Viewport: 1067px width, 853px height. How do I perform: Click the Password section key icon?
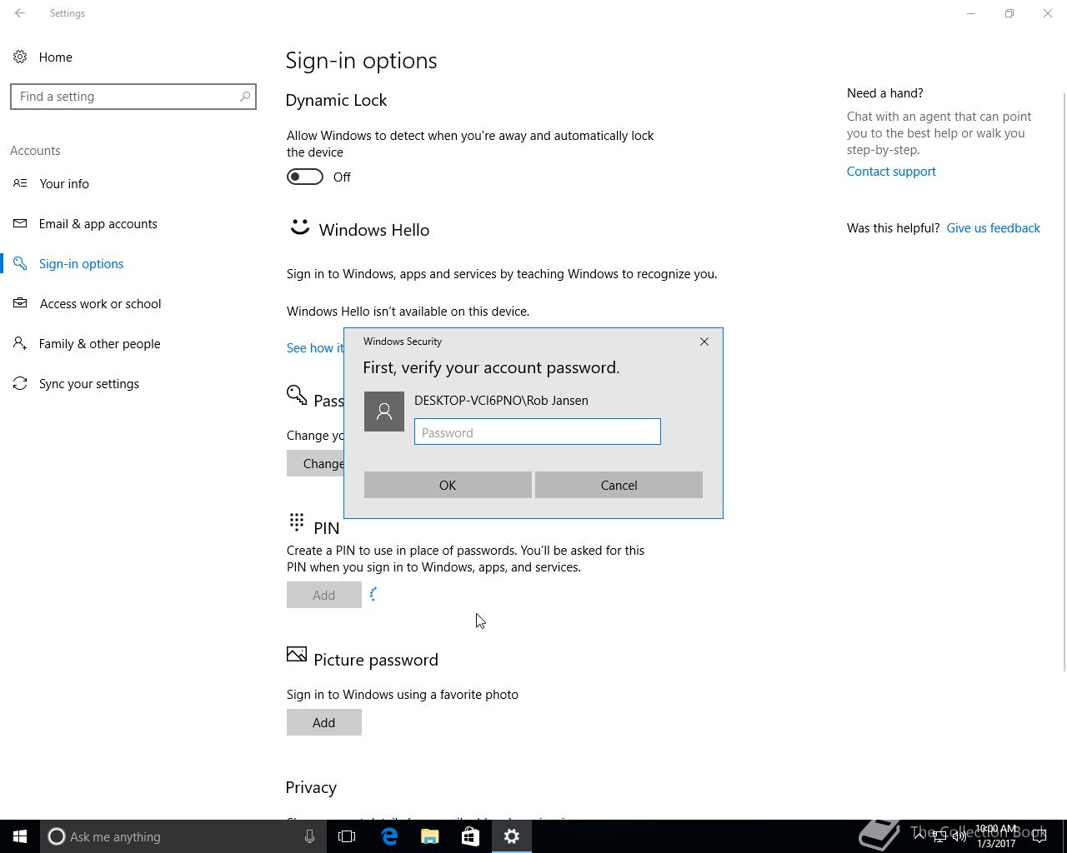click(x=297, y=395)
